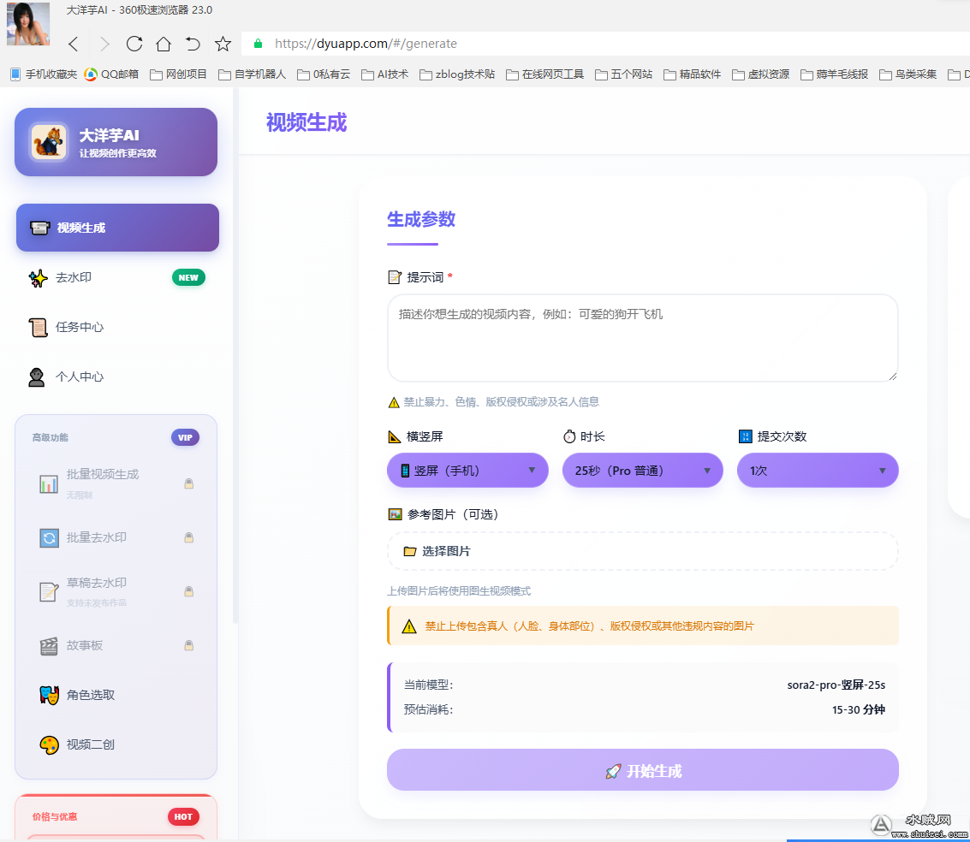This screenshot has width=970, height=842.
Task: Click the 批量视频生成 chart icon
Action: pyautogui.click(x=49, y=483)
